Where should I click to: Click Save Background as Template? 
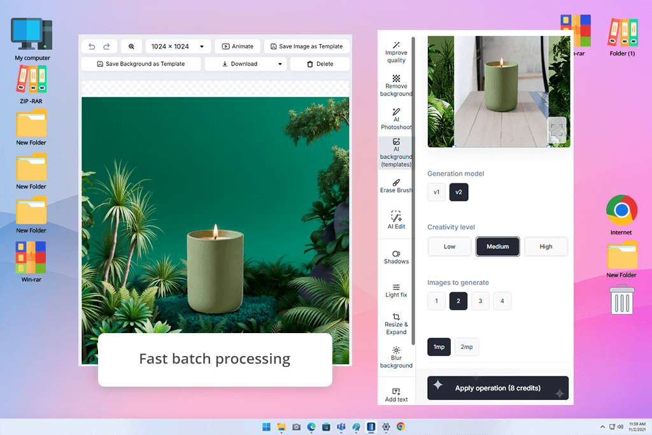point(141,64)
